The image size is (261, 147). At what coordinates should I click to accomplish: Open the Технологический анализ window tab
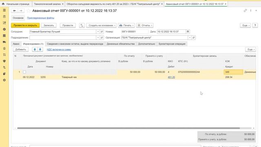47,4
